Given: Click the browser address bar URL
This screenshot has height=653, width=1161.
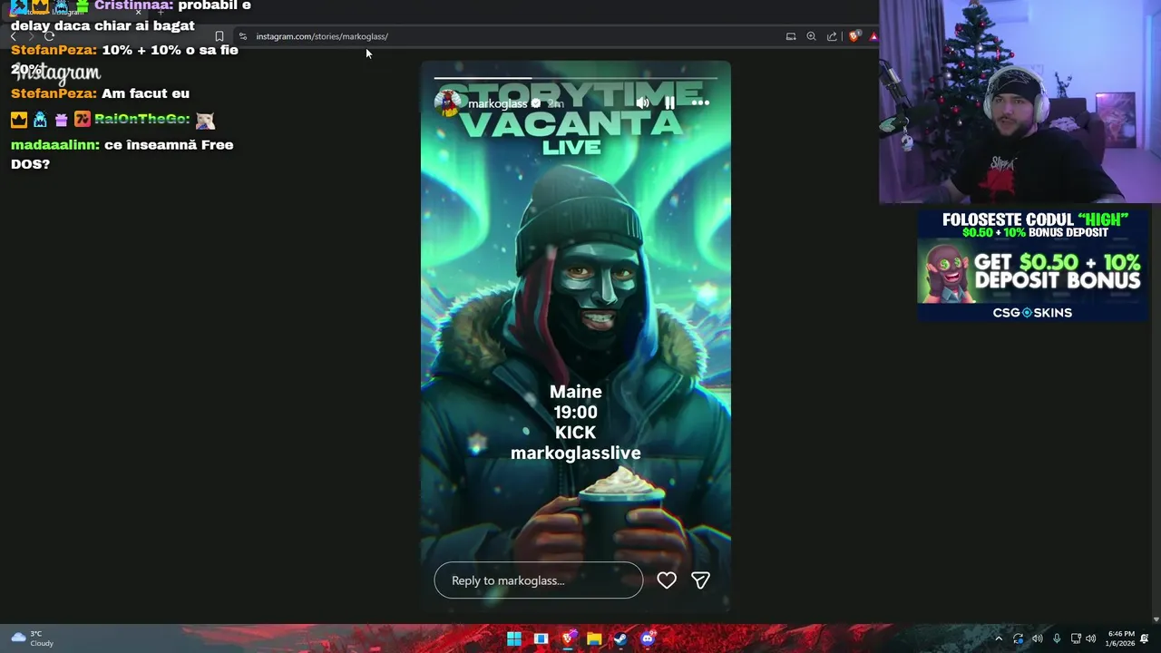Looking at the screenshot, I should (322, 36).
